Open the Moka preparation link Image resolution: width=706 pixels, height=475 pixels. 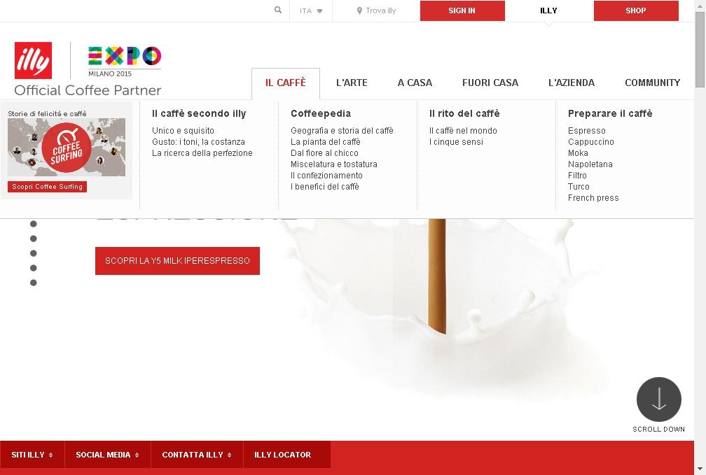578,153
